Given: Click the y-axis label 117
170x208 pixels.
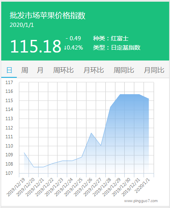Looking at the screenshot, I should (9, 82).
